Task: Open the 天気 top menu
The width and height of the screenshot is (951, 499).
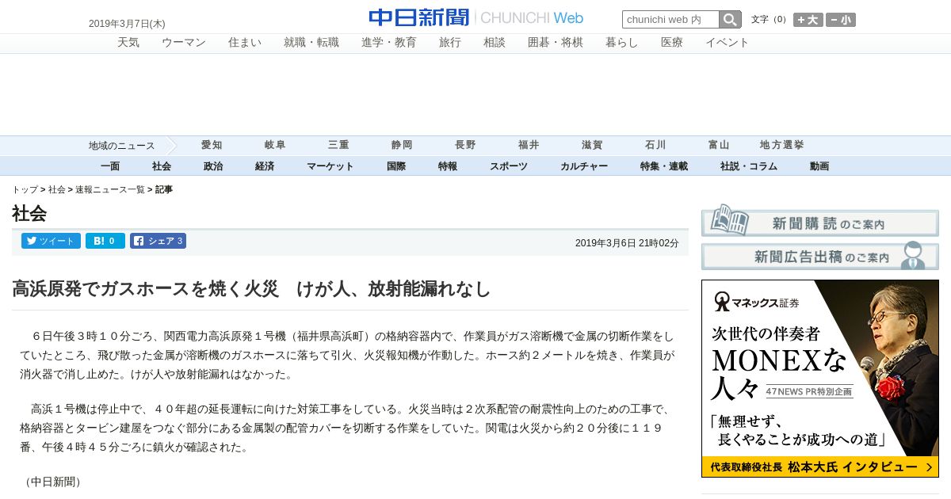Action: 128,43
